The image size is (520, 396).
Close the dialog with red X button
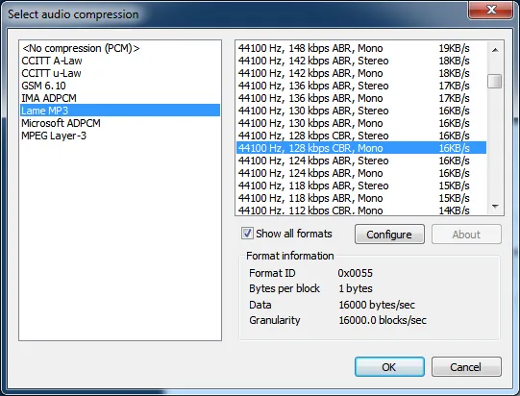tap(491, 10)
